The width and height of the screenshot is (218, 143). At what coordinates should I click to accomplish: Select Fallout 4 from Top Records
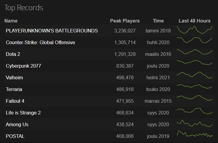tap(15, 101)
